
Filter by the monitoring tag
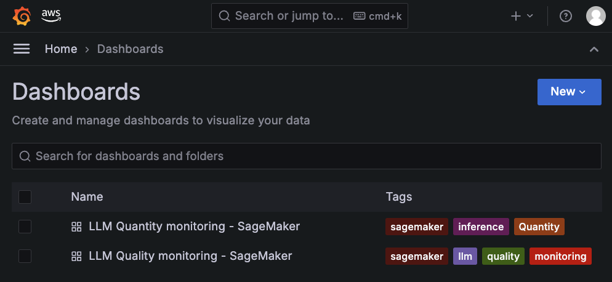tap(560, 256)
